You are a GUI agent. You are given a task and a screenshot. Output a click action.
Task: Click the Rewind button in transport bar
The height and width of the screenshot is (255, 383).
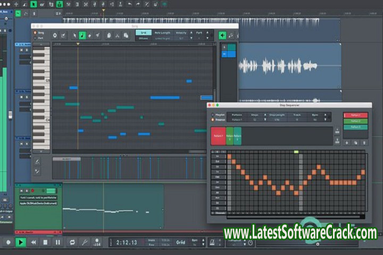click(x=34, y=242)
